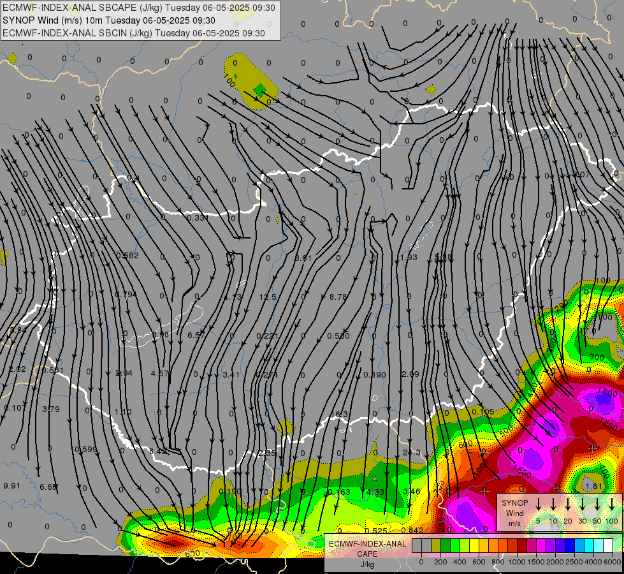Pick the dark red swatch above the 1000 tick
The height and width of the screenshot is (574, 624).
(x=522, y=546)
